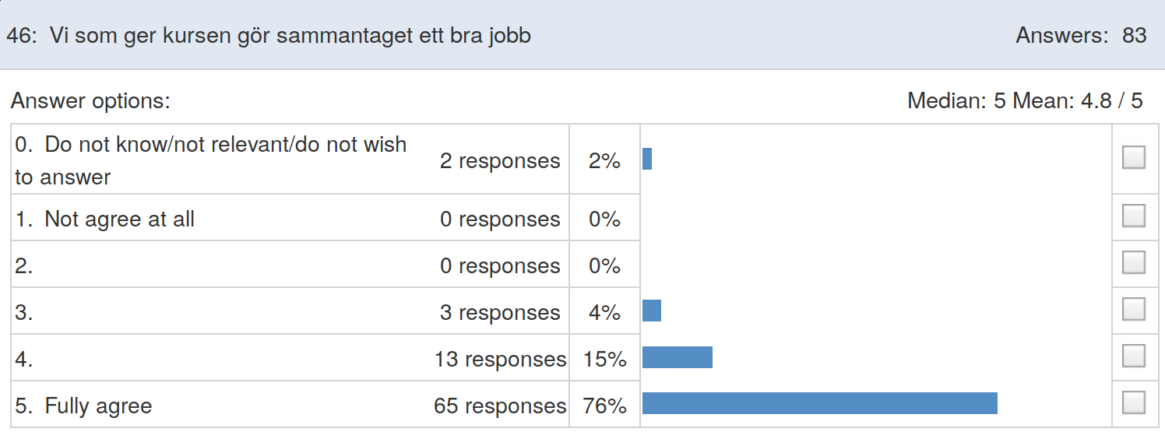Click the small bar for option 3
1165x432 pixels.
[x=652, y=311]
